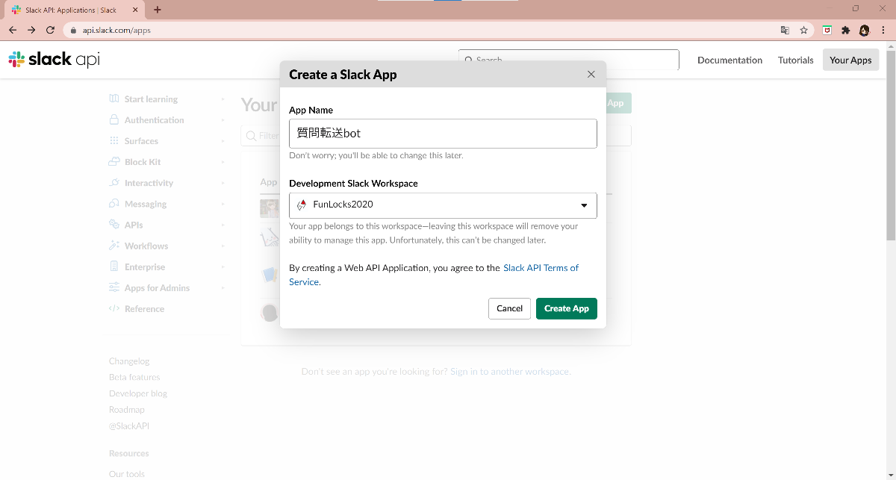Open the Roadmap link

(127, 410)
